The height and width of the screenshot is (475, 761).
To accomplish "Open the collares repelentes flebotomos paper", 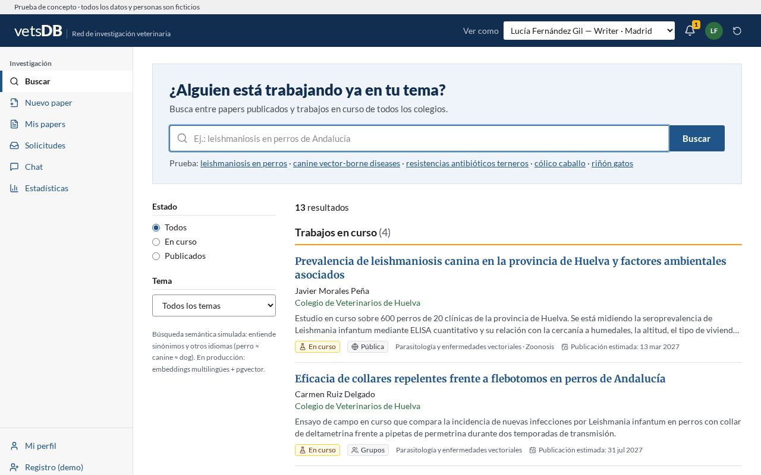I will (480, 379).
